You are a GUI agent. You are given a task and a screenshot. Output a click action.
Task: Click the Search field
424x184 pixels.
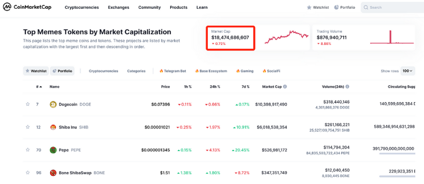point(392,7)
